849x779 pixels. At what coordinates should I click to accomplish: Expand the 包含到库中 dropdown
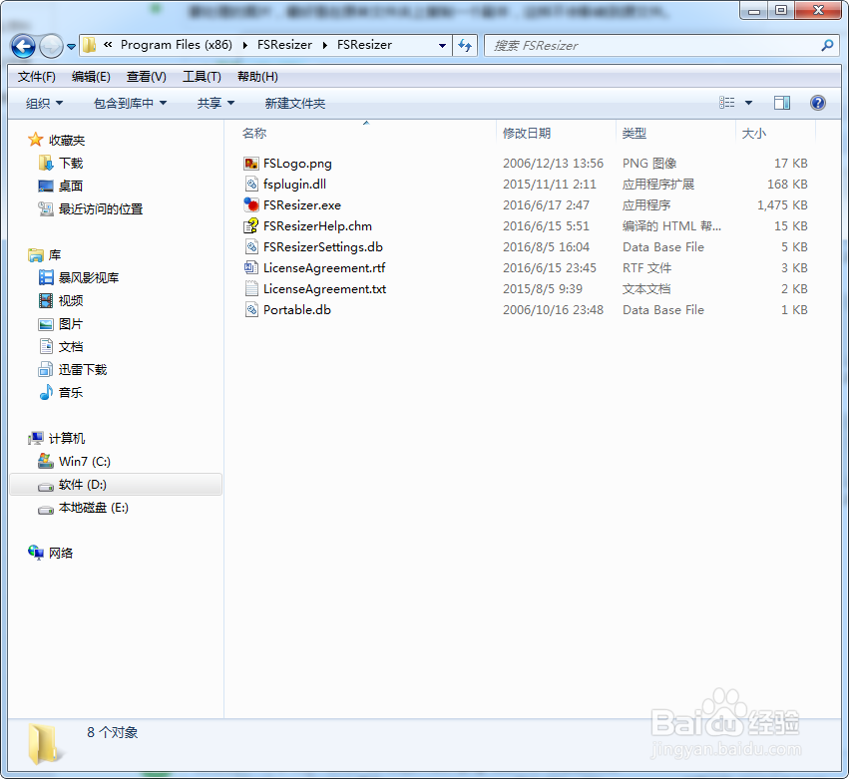[130, 104]
